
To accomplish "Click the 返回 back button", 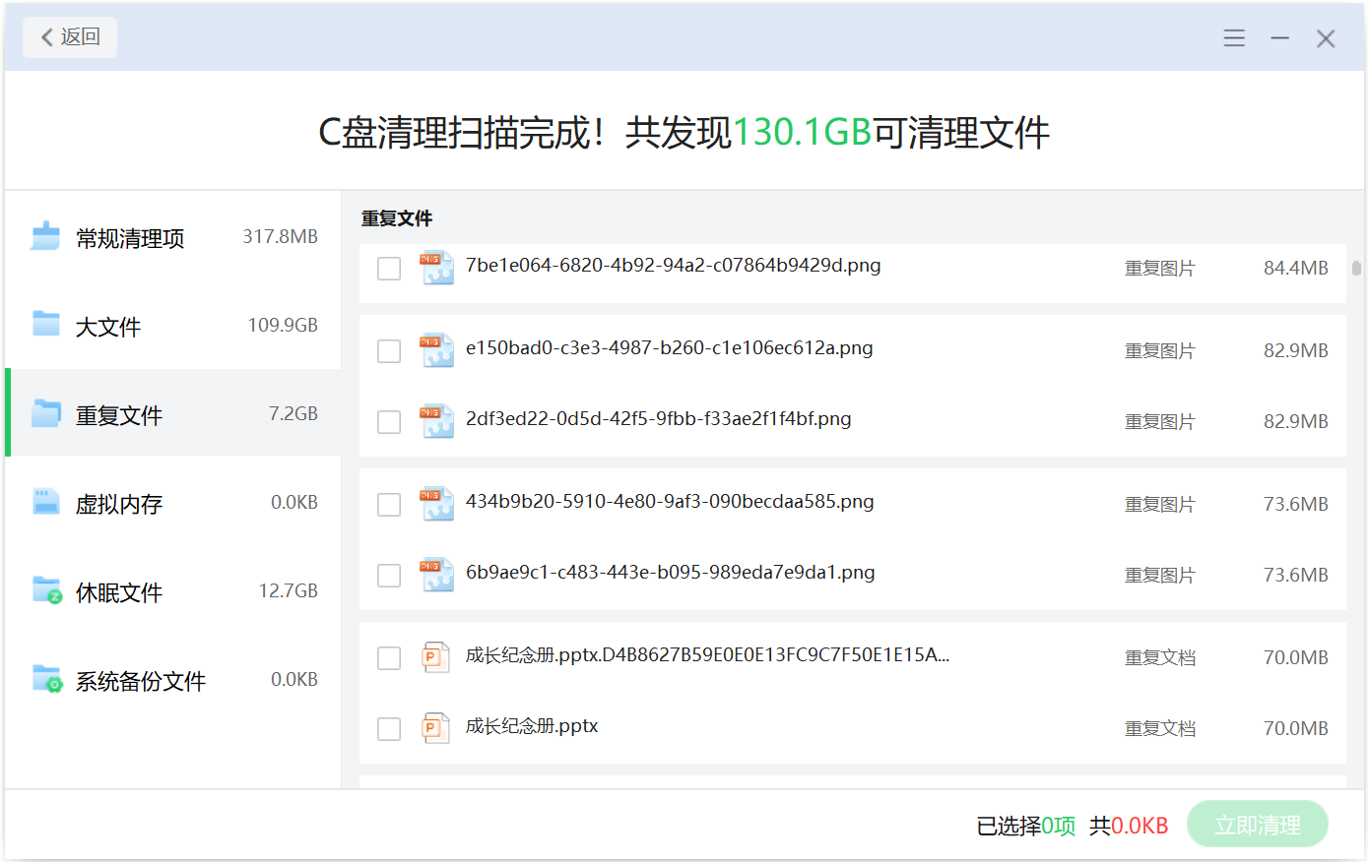I will (x=70, y=37).
